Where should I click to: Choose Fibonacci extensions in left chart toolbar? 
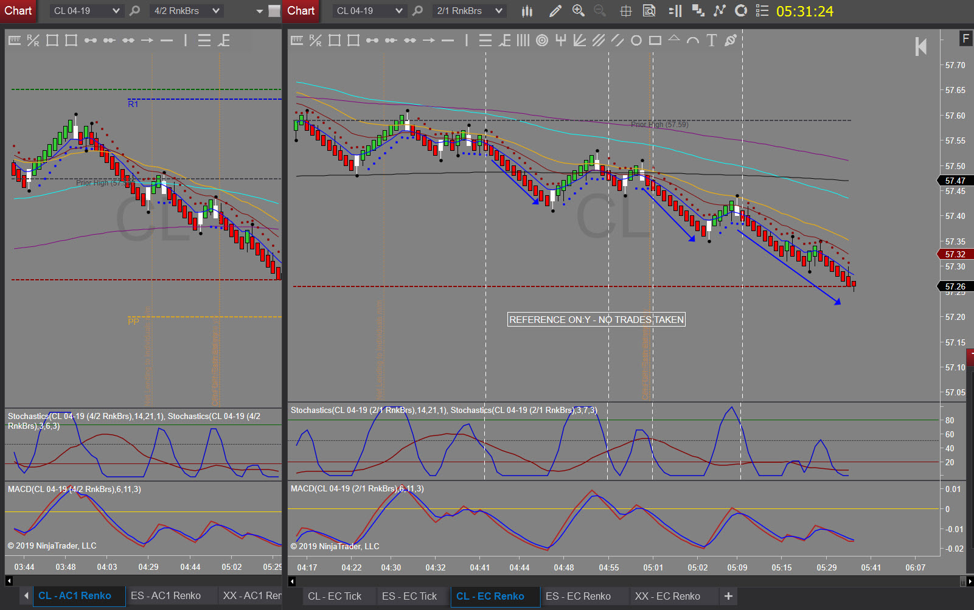pyautogui.click(x=223, y=40)
